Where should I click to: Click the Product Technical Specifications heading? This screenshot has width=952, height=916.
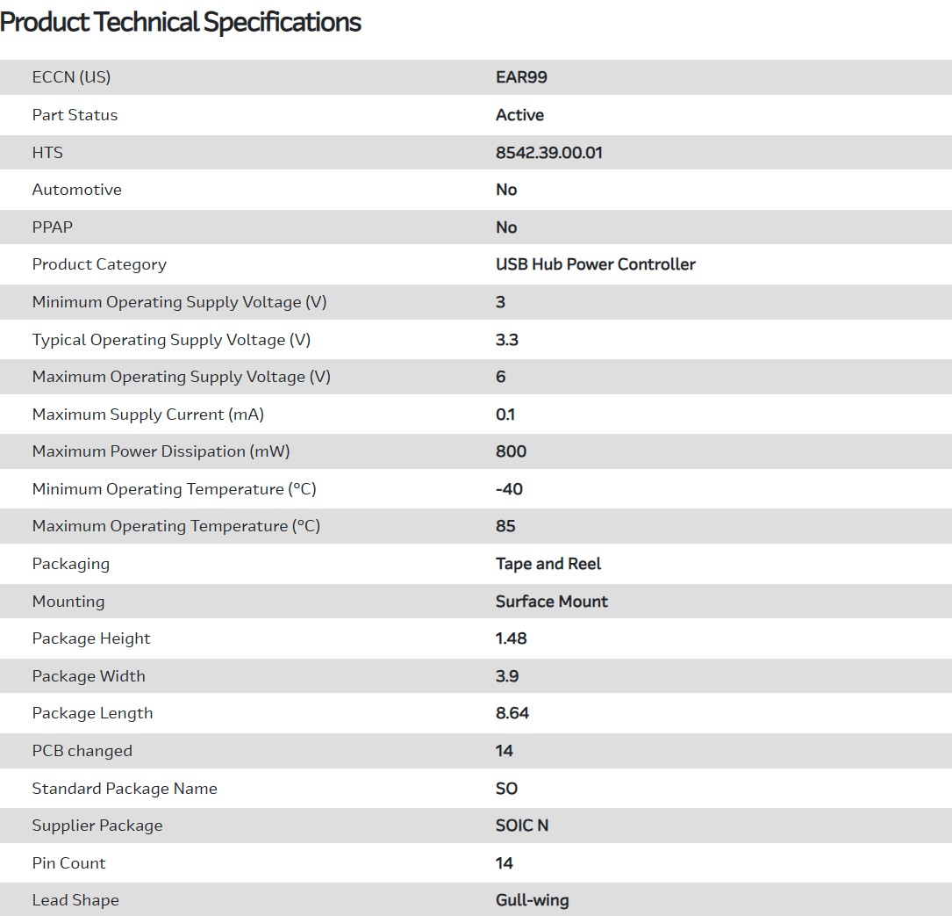(181, 23)
